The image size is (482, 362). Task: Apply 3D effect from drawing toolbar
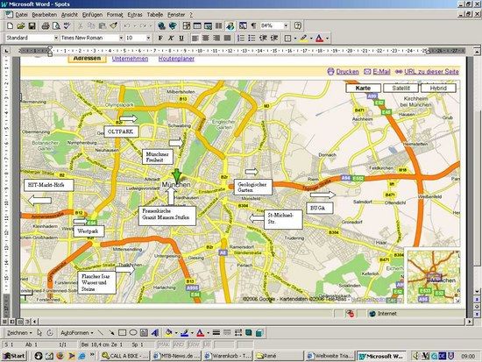259,332
